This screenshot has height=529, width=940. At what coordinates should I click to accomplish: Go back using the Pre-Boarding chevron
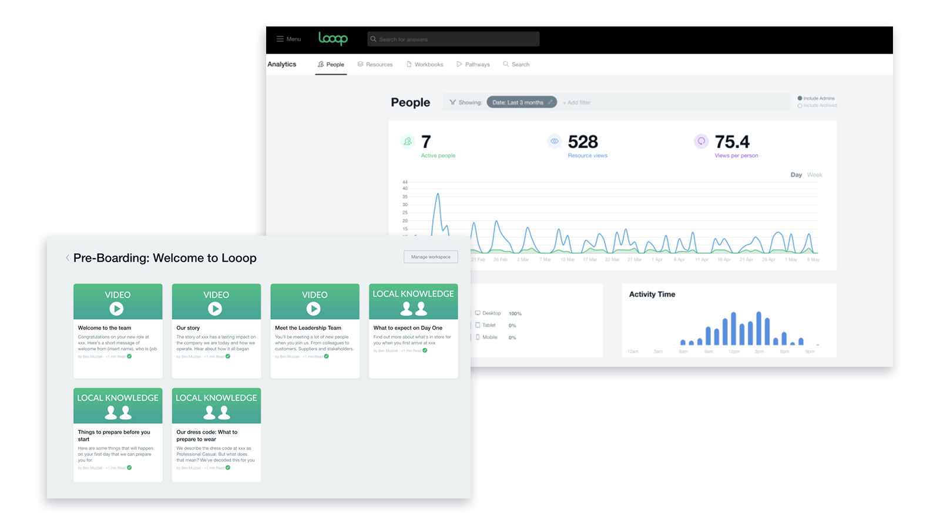68,258
